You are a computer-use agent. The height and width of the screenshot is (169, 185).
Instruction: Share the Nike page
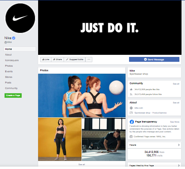click(x=58, y=59)
